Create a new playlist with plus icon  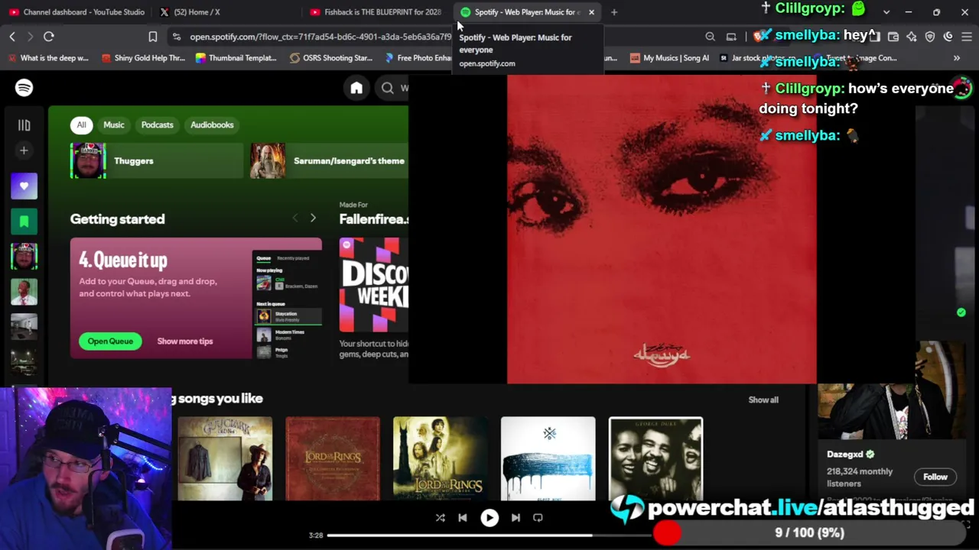click(24, 150)
